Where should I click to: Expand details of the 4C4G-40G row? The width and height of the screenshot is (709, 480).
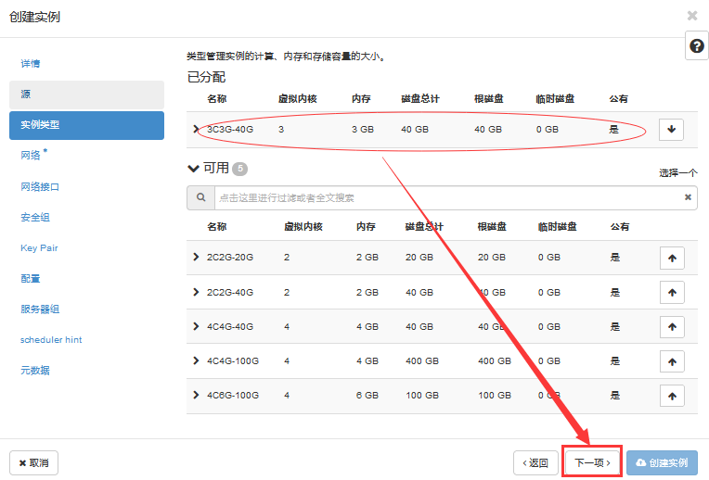tap(196, 326)
